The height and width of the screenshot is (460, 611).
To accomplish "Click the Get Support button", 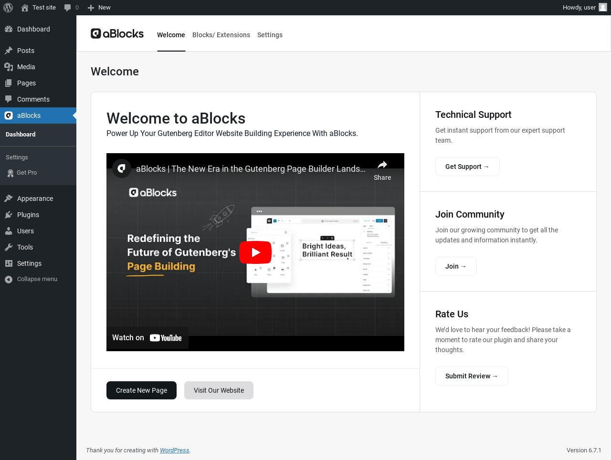I will (x=467, y=167).
